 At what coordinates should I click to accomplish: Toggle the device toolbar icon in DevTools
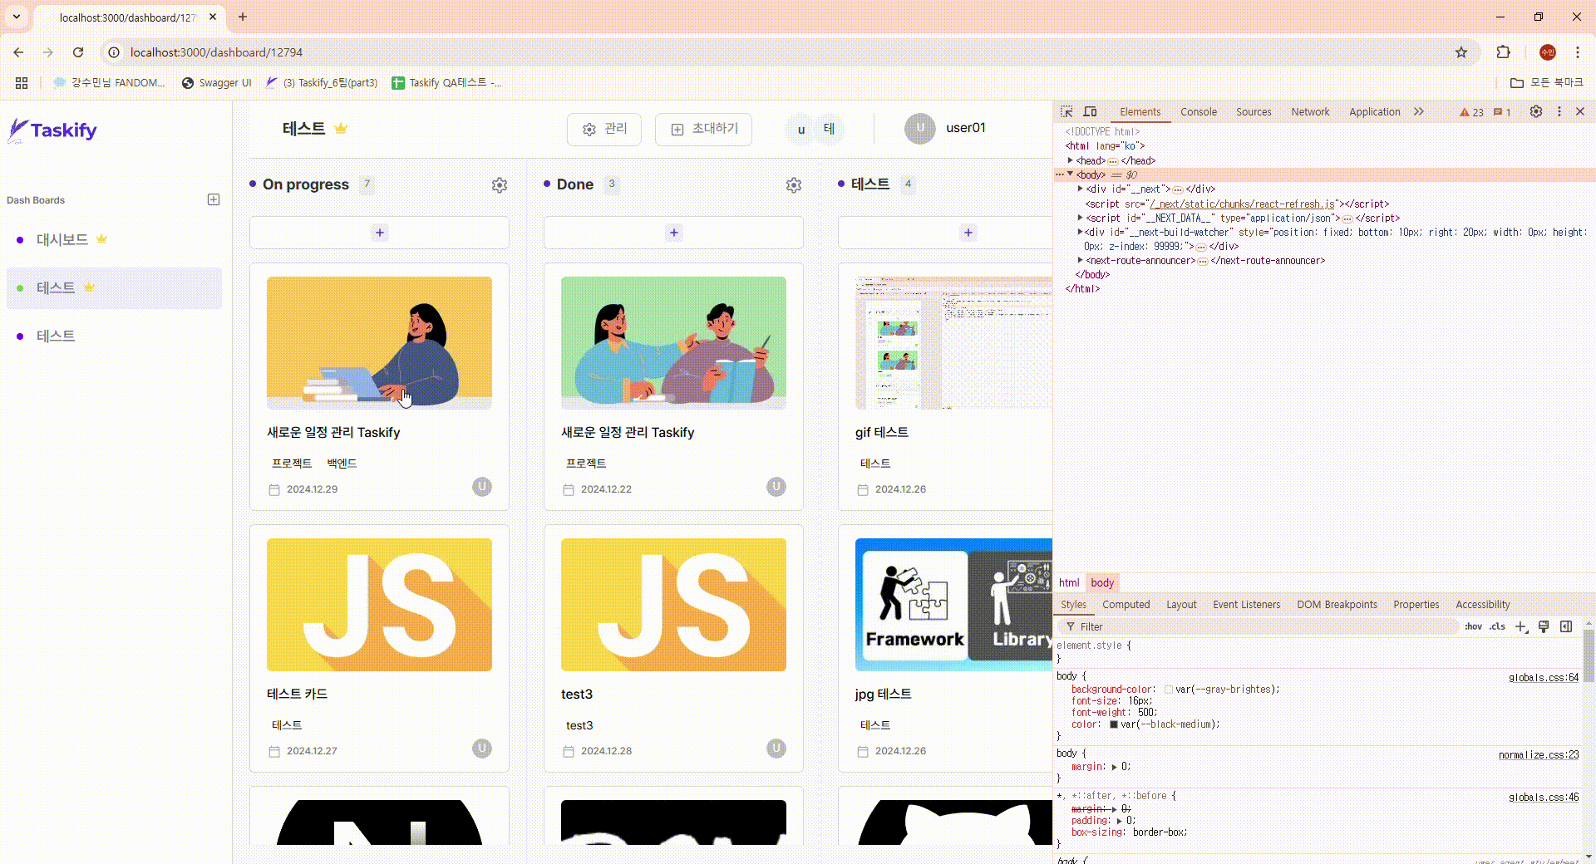(1091, 111)
